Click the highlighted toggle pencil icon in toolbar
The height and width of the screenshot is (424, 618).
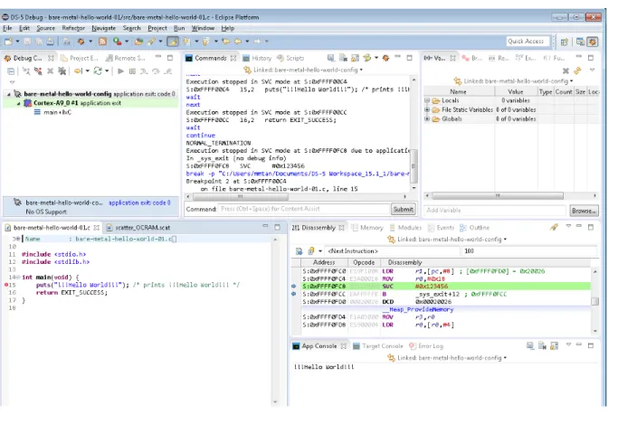(x=173, y=42)
